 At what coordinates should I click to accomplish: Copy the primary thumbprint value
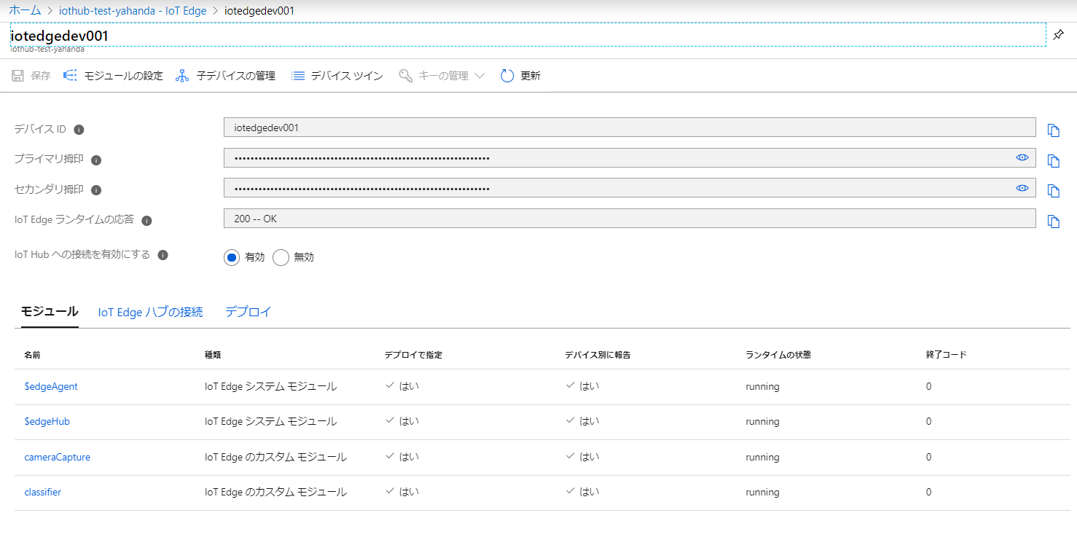[x=1053, y=161]
